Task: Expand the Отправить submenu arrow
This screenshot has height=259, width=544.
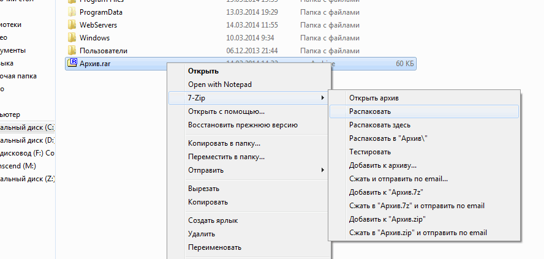Action: click(323, 170)
